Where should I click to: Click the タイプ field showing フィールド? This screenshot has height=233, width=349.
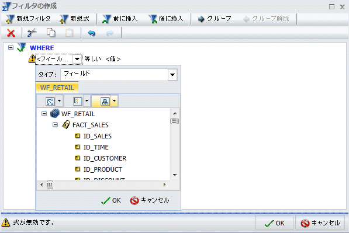pyautogui.click(x=115, y=75)
